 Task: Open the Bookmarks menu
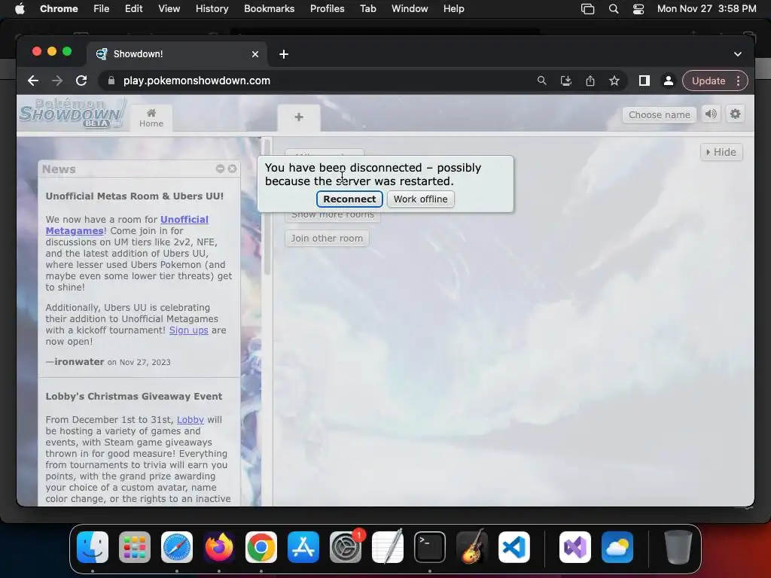tap(269, 9)
